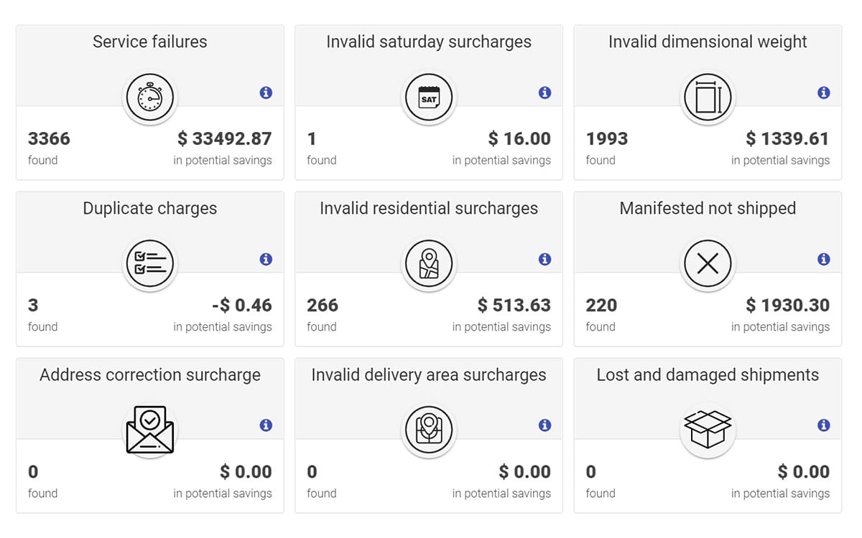
Task: Click the Manifested not shipped X icon
Action: point(708,264)
